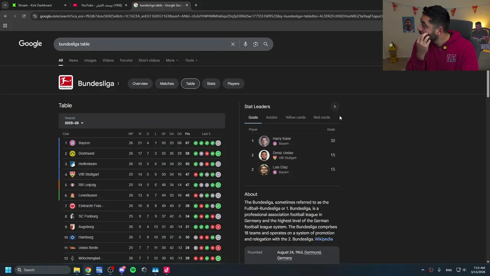Click the browser address bar
The height and width of the screenshot is (276, 490).
coord(211,16)
